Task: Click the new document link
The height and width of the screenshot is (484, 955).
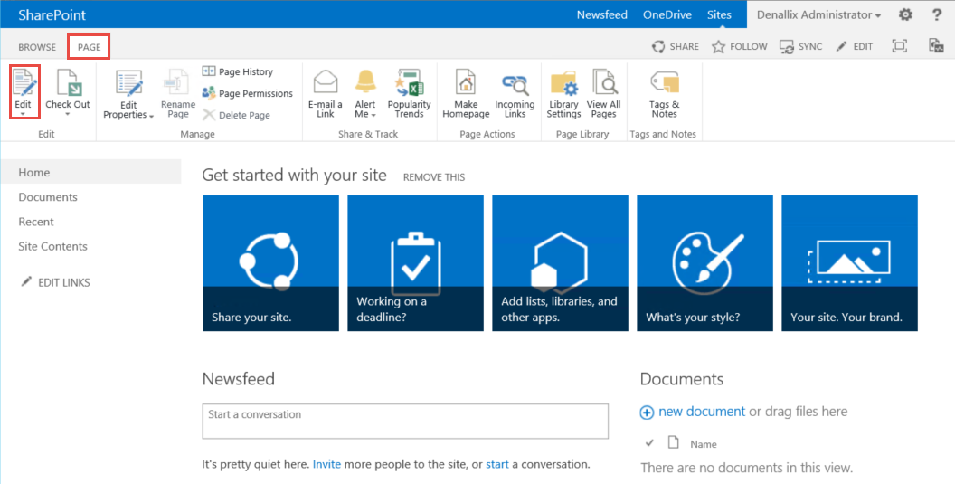Action: [701, 412]
